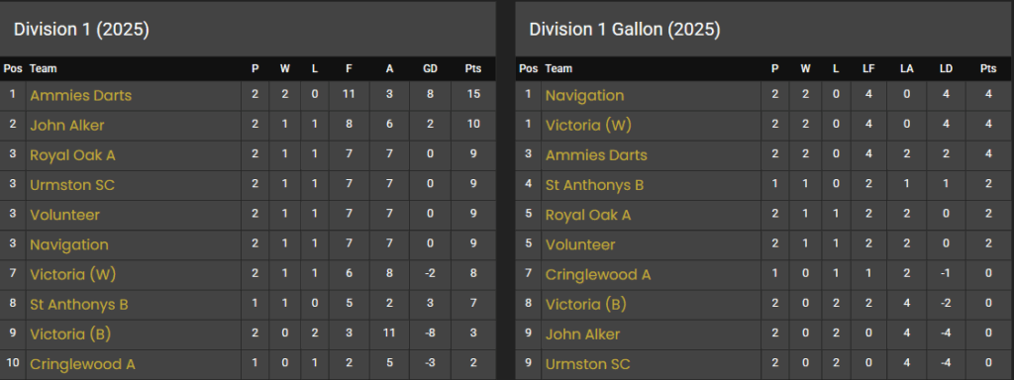Open Navigation in Division 1 Gallon table
This screenshot has height=380, width=1014.
tap(584, 96)
